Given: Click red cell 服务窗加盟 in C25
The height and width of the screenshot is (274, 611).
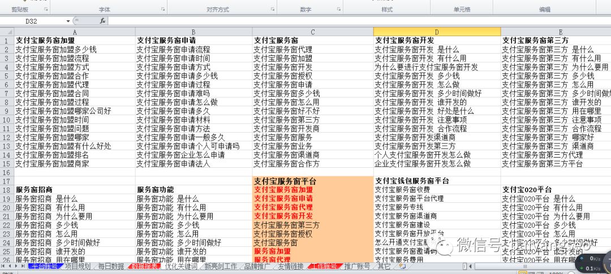Looking at the screenshot, I should [x=313, y=251].
